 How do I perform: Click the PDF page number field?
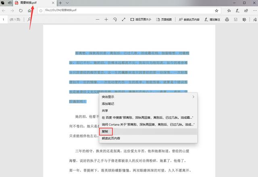click(4, 20)
